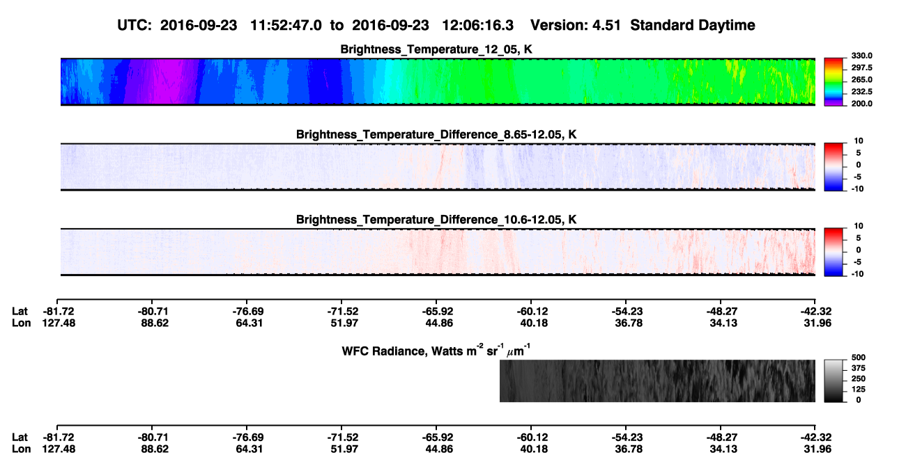Screen dimensions: 906x464
Task: Click the 10.6-12.05 temperature difference strip
Action: pyautogui.click(x=438, y=252)
